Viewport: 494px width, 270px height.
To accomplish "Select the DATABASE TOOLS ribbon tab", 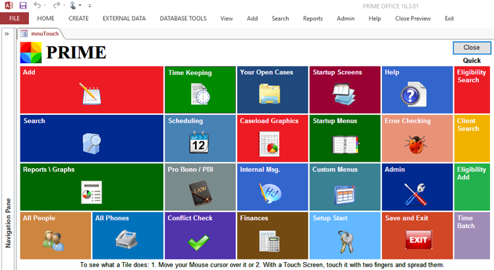I will [x=183, y=18].
